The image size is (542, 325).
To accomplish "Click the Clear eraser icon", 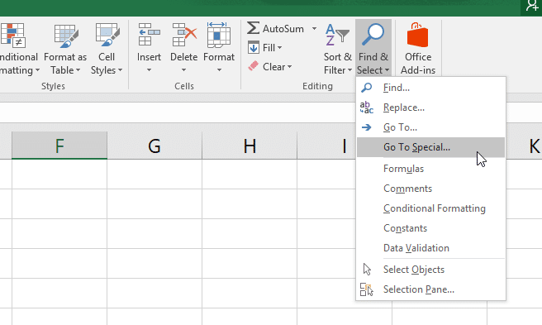I will [x=254, y=66].
